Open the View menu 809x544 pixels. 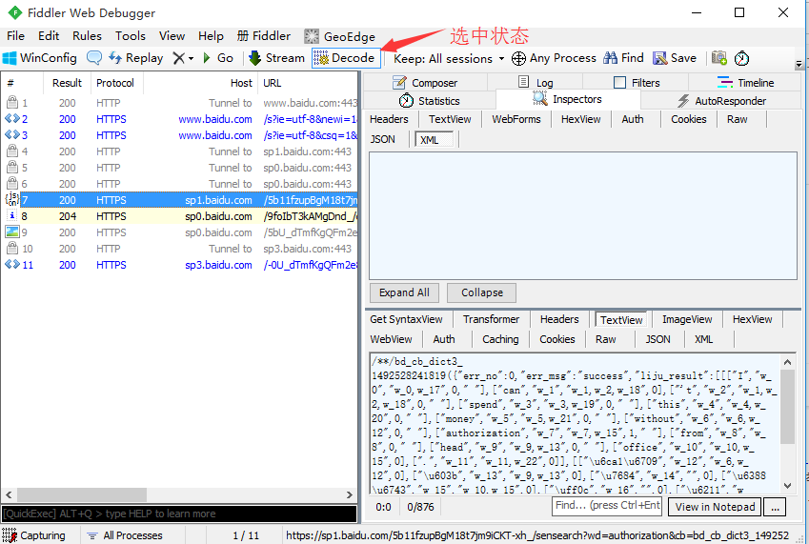click(172, 36)
